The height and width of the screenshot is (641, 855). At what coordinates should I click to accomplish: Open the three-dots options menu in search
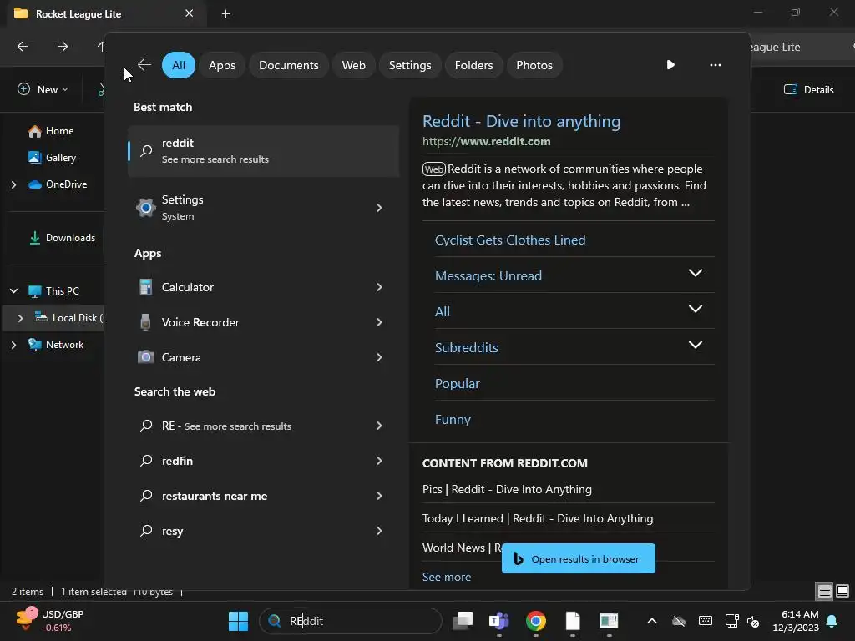click(715, 65)
